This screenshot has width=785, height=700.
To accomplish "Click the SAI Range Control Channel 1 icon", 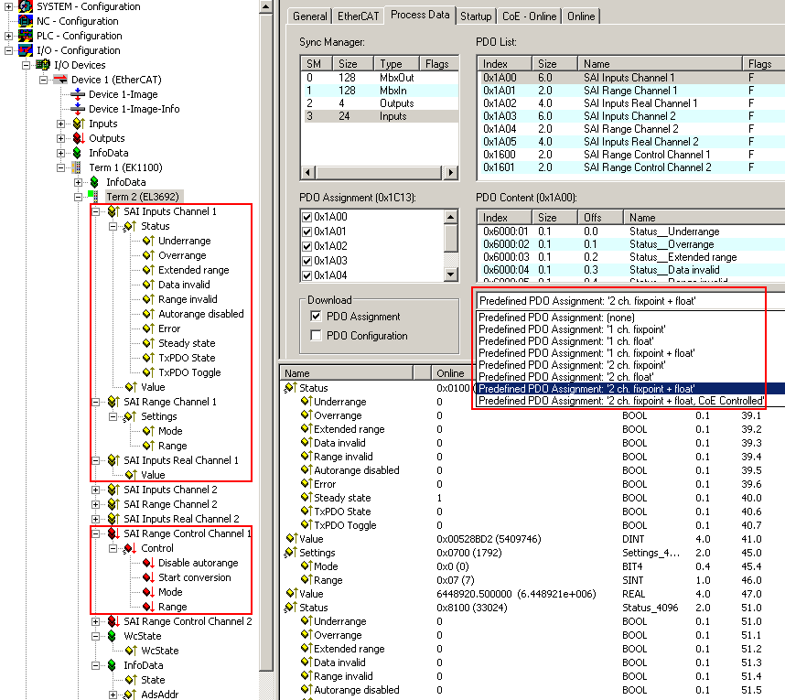I will point(113,533).
